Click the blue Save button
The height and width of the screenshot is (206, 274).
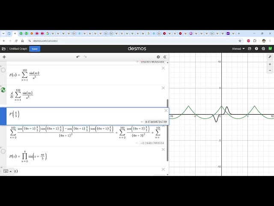tap(35, 49)
